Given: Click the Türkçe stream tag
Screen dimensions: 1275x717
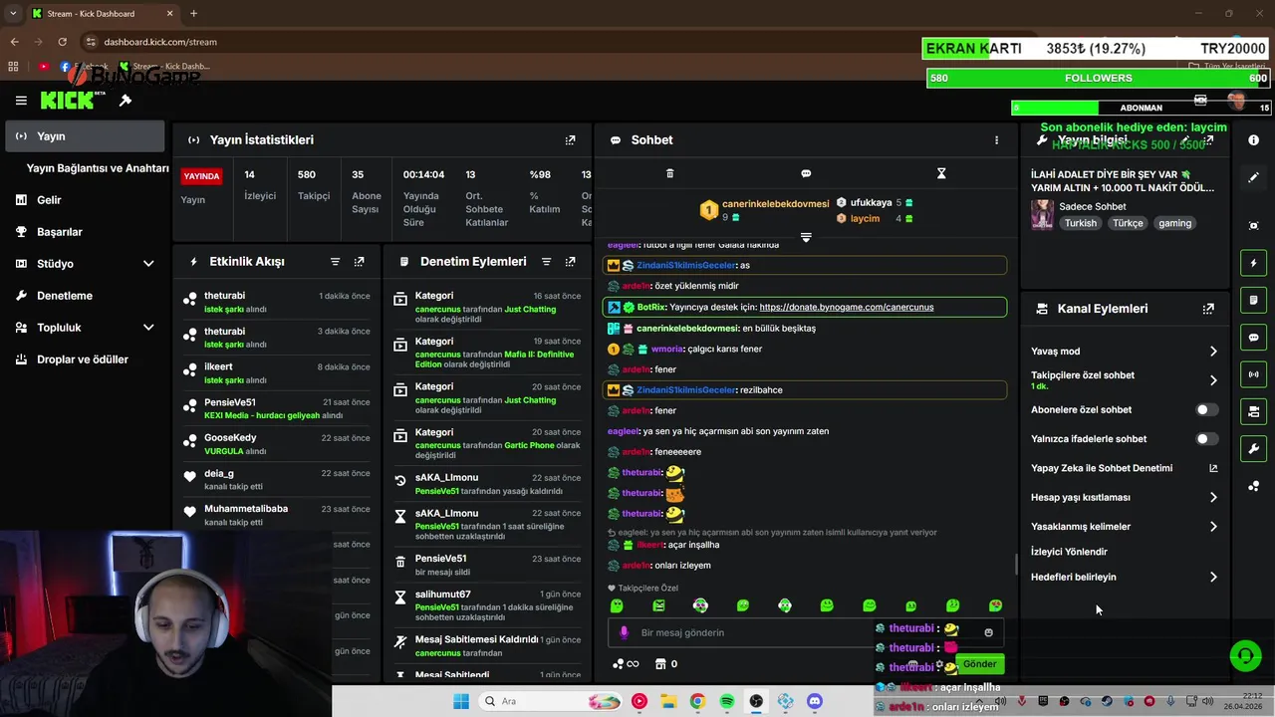Looking at the screenshot, I should tap(1128, 223).
